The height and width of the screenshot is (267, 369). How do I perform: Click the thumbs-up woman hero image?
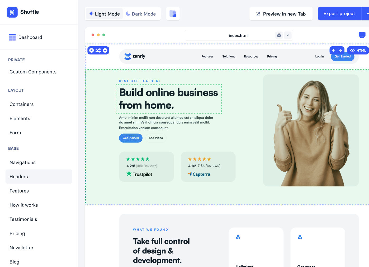[x=311, y=130]
